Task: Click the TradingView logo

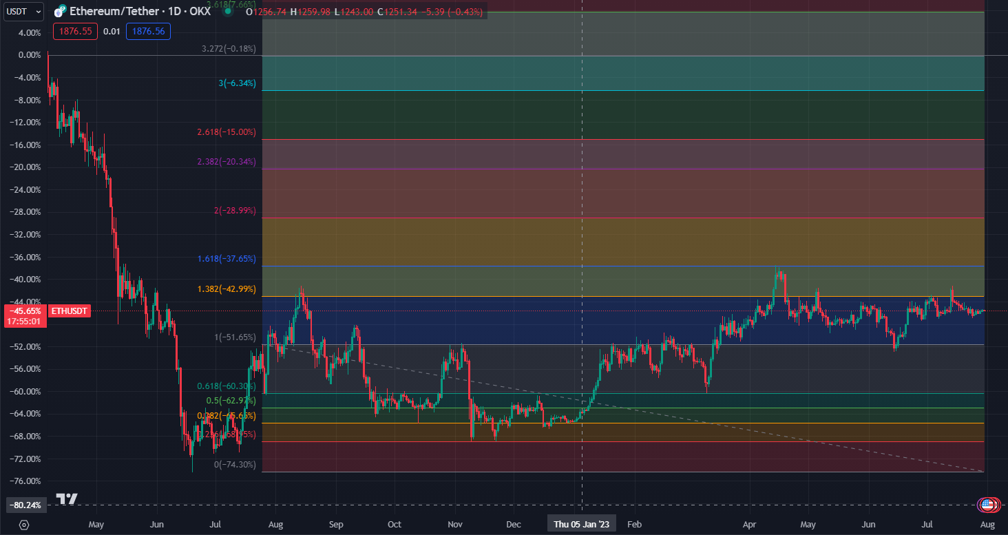Action: point(67,499)
